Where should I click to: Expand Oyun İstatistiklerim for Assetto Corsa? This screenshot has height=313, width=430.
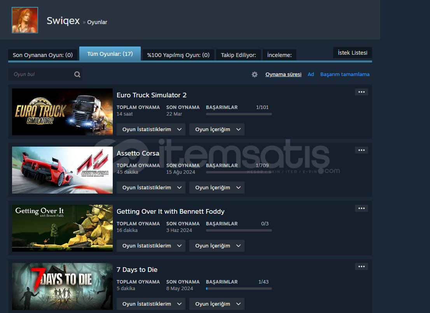tap(151, 188)
